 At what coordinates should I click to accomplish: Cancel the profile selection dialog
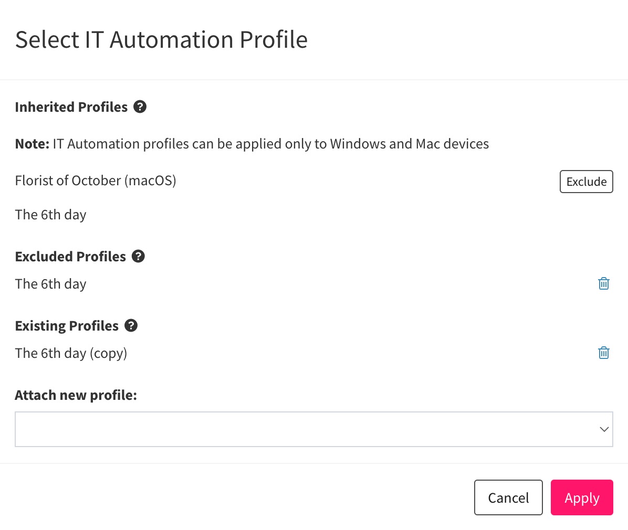tap(508, 497)
